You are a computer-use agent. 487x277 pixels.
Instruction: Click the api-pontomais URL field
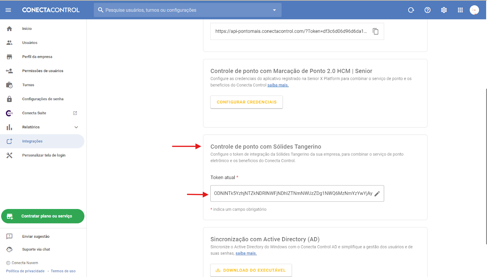[x=297, y=31]
